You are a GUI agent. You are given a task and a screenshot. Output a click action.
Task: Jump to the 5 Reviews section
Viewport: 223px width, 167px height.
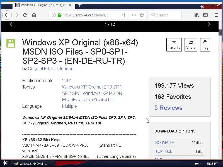tap(168, 108)
